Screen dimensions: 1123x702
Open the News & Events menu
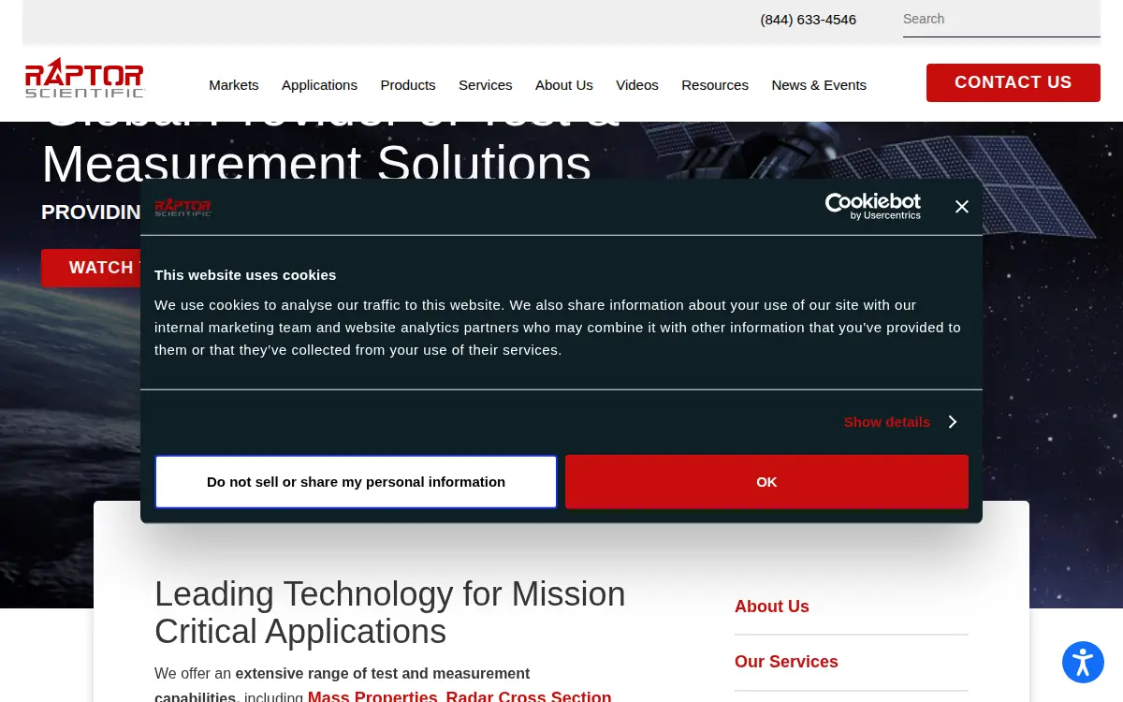click(x=819, y=85)
